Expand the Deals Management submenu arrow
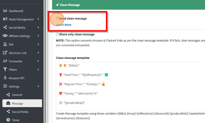Image resolution: width=205 pixels, height=123 pixels. 38,19
